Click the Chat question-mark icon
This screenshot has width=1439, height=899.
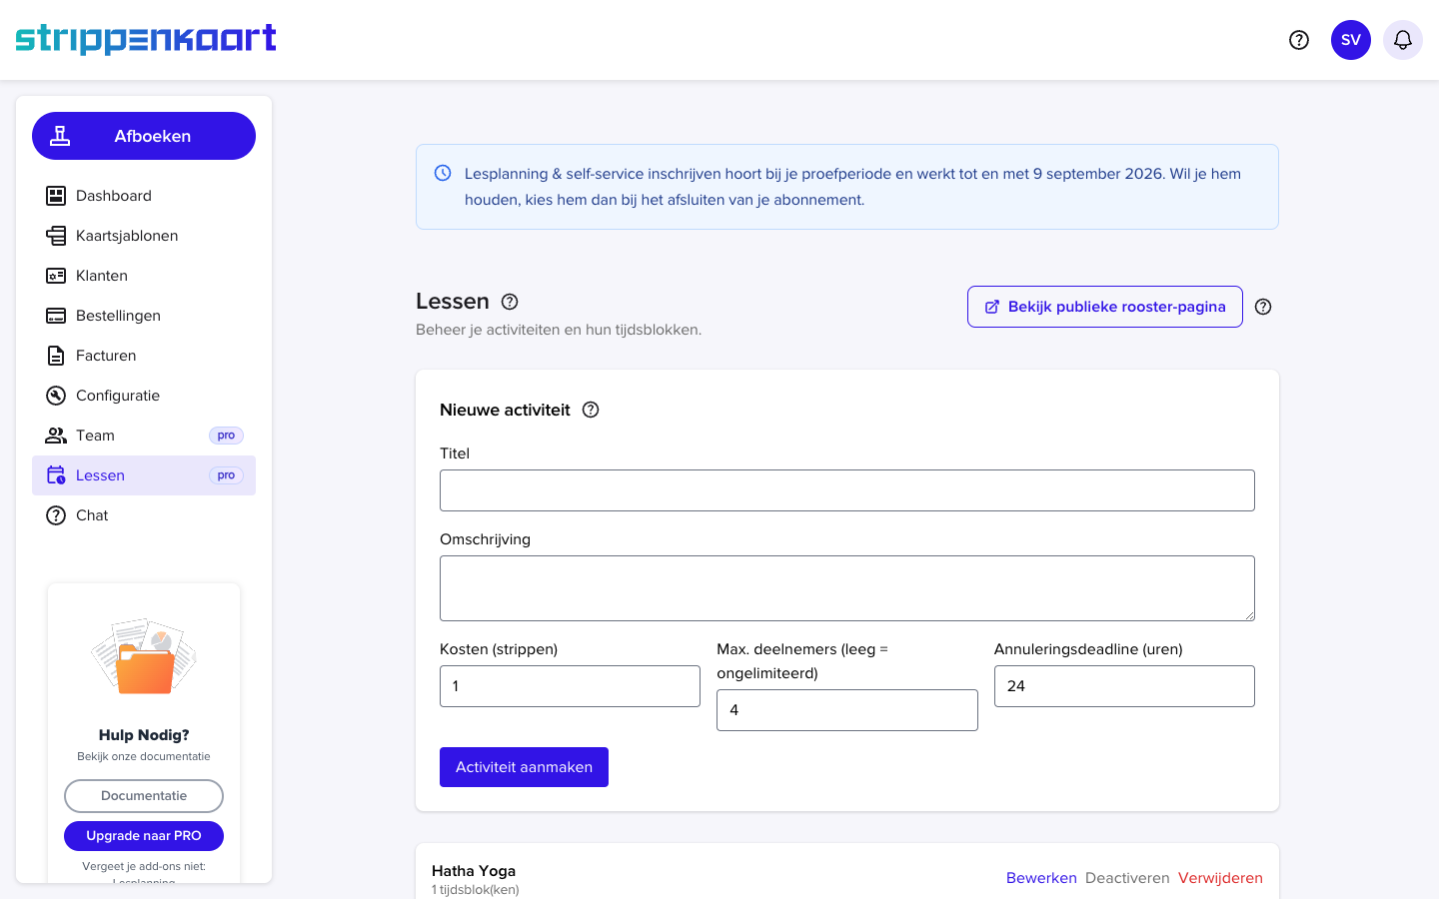click(x=56, y=515)
